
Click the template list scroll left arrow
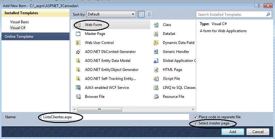coord(74,109)
